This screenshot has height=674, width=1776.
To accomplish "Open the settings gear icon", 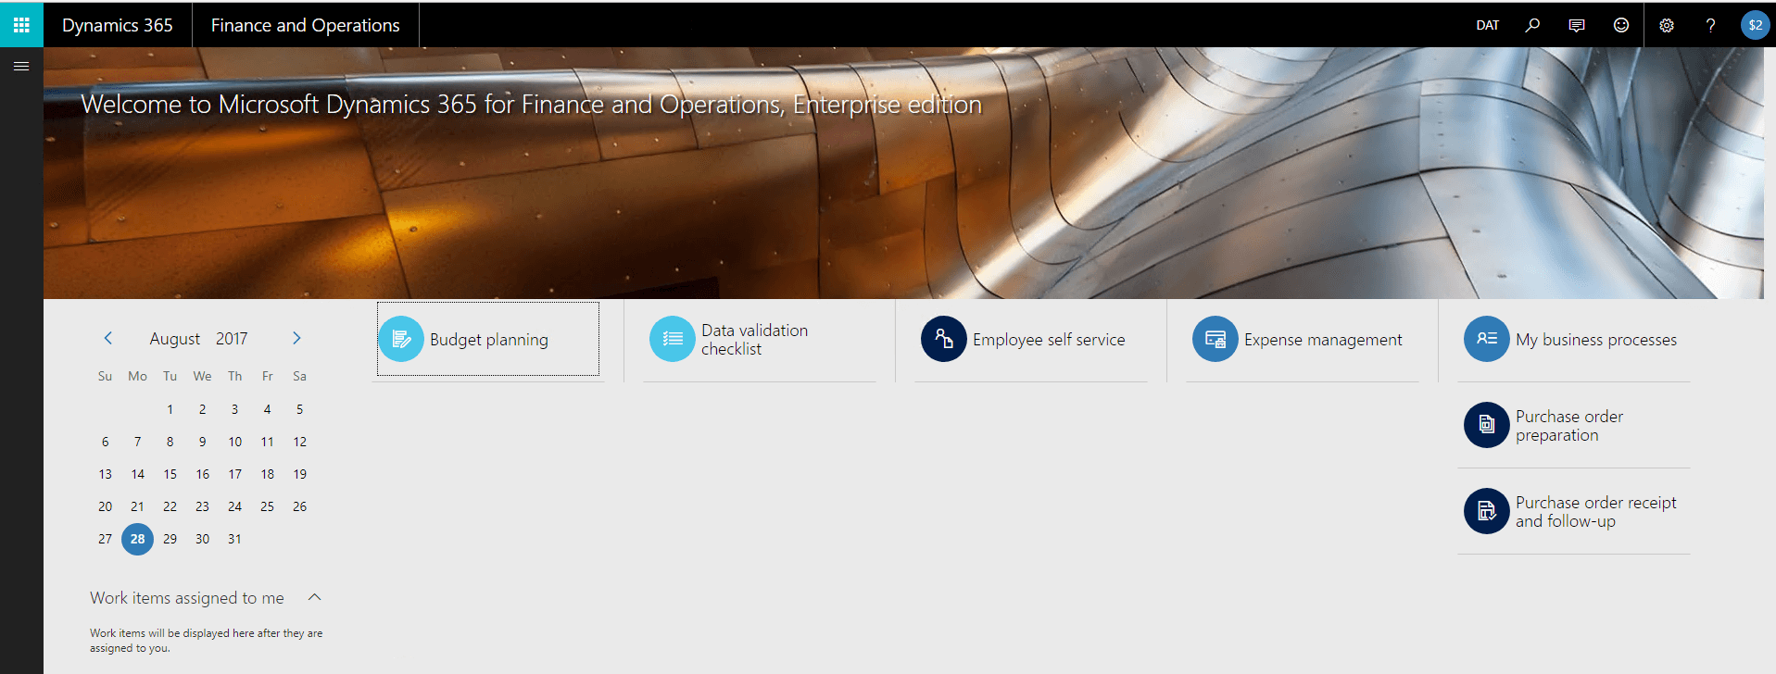I will pyautogui.click(x=1667, y=25).
